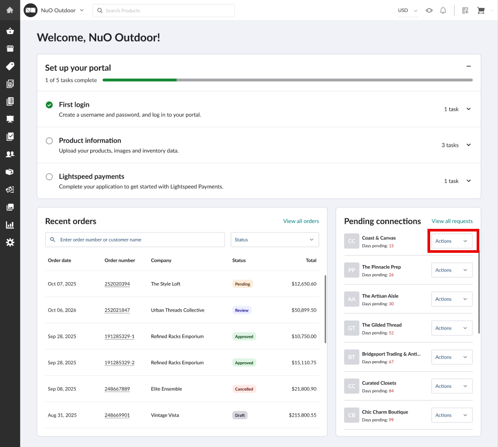Open the home icon in sidebar
498x447 pixels.
click(x=10, y=10)
